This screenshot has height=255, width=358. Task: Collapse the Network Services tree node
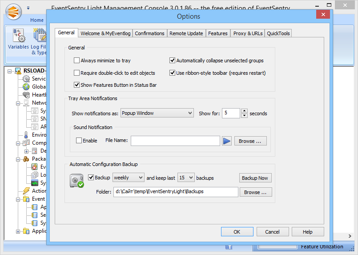tap(18, 104)
